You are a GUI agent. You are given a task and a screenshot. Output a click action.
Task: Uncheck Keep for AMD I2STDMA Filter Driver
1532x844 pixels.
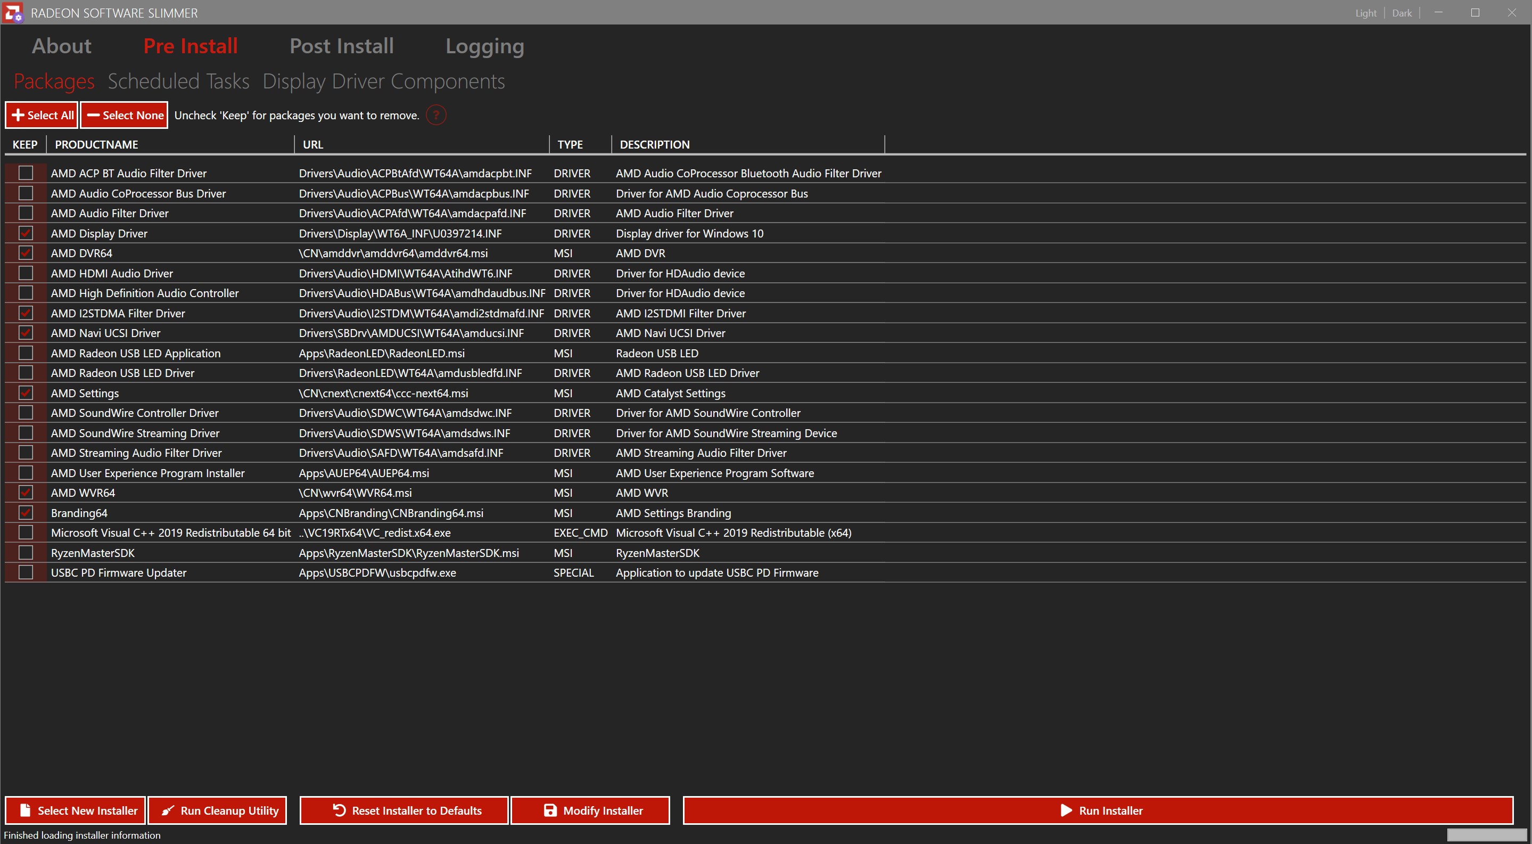point(26,313)
